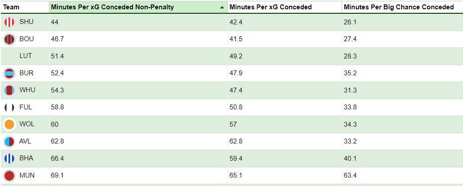
Task: Click the WOL team badge icon
Action: click(x=9, y=124)
